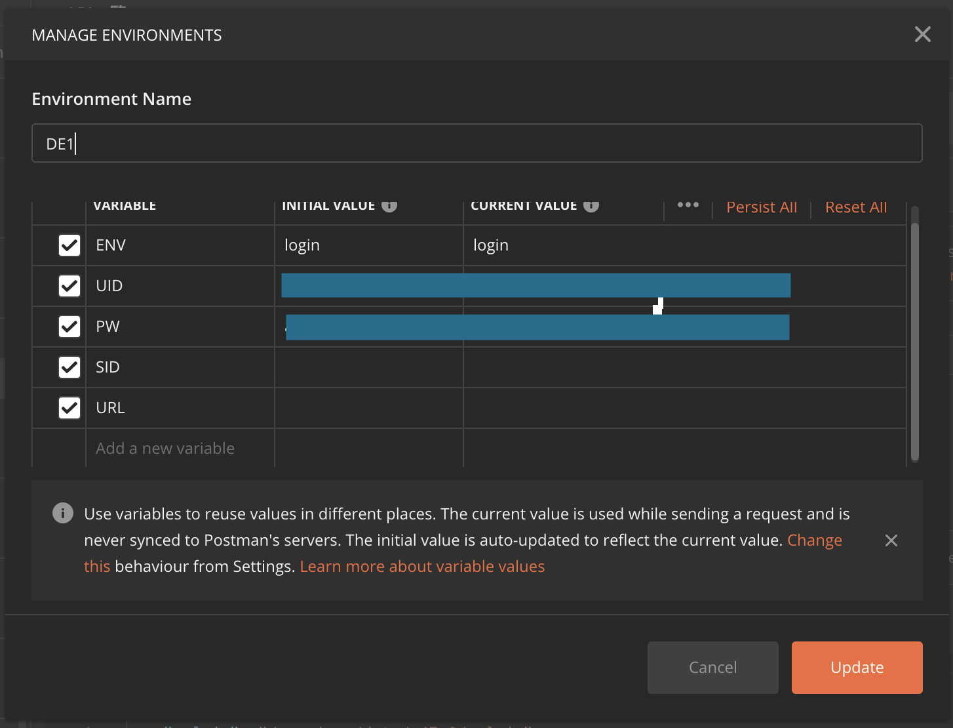This screenshot has width=953, height=728.
Task: Edit ENV initial value 'login'
Action: [x=369, y=245]
